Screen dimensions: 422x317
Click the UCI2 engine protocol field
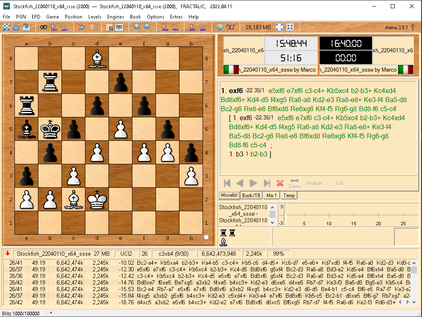pyautogui.click(x=126, y=254)
